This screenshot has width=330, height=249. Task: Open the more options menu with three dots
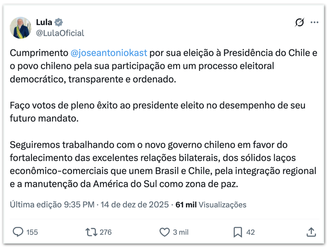315,22
